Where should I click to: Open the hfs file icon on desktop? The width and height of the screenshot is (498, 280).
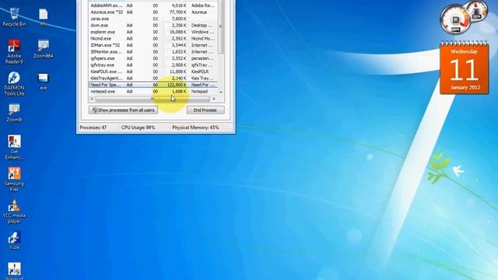point(44,17)
